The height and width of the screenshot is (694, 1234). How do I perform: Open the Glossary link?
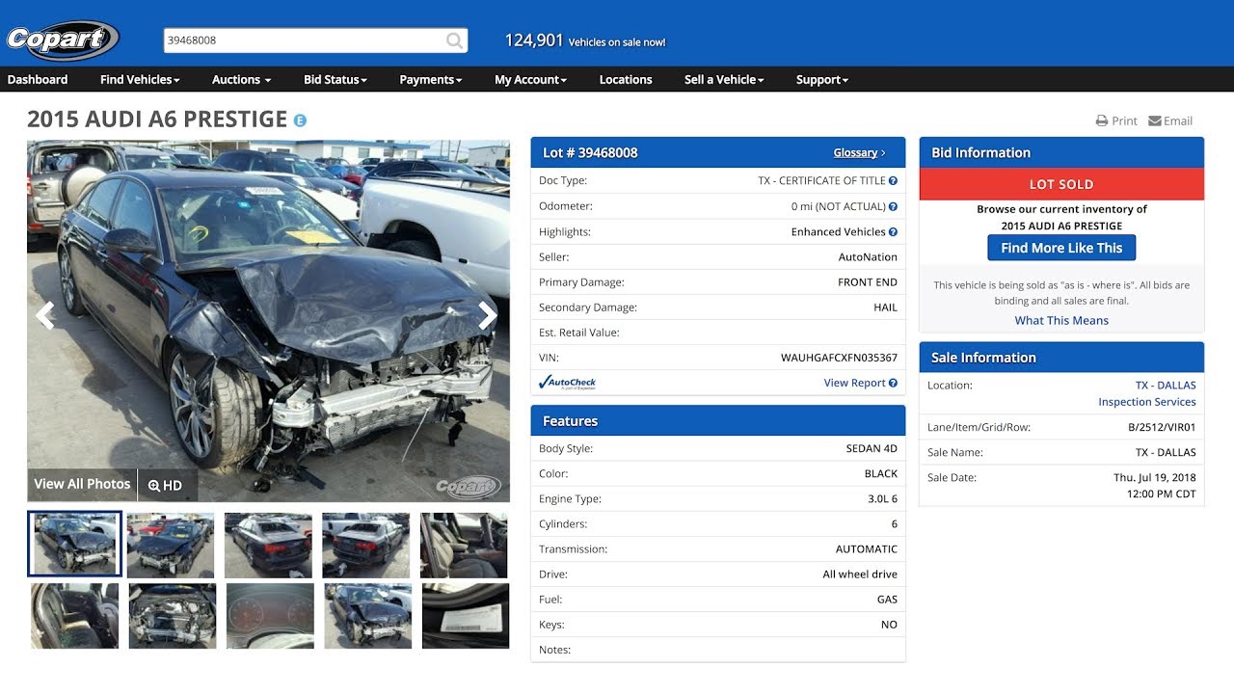click(x=859, y=152)
